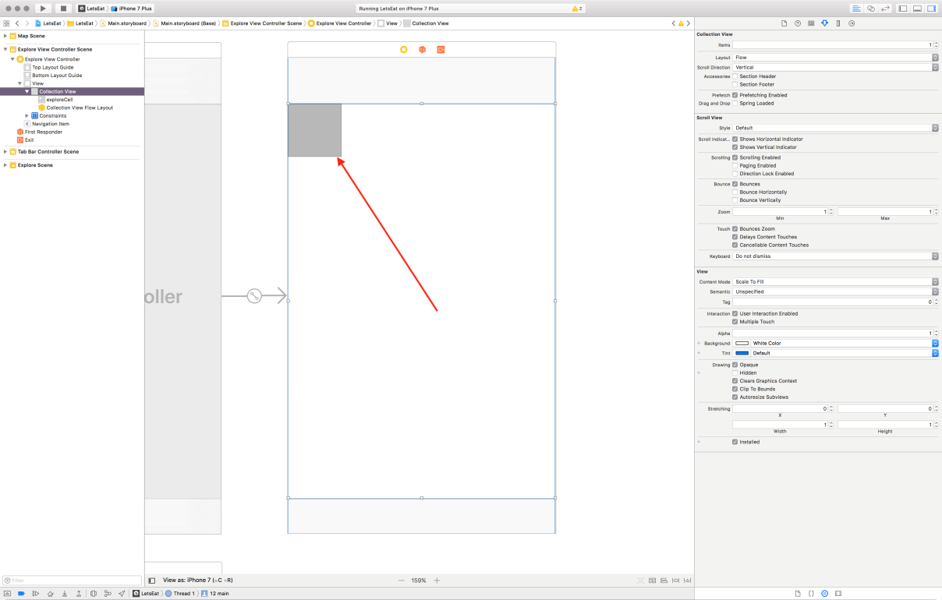Toggle the Navigator pane visibility
Screen dimensions: 942x600
tap(903, 8)
